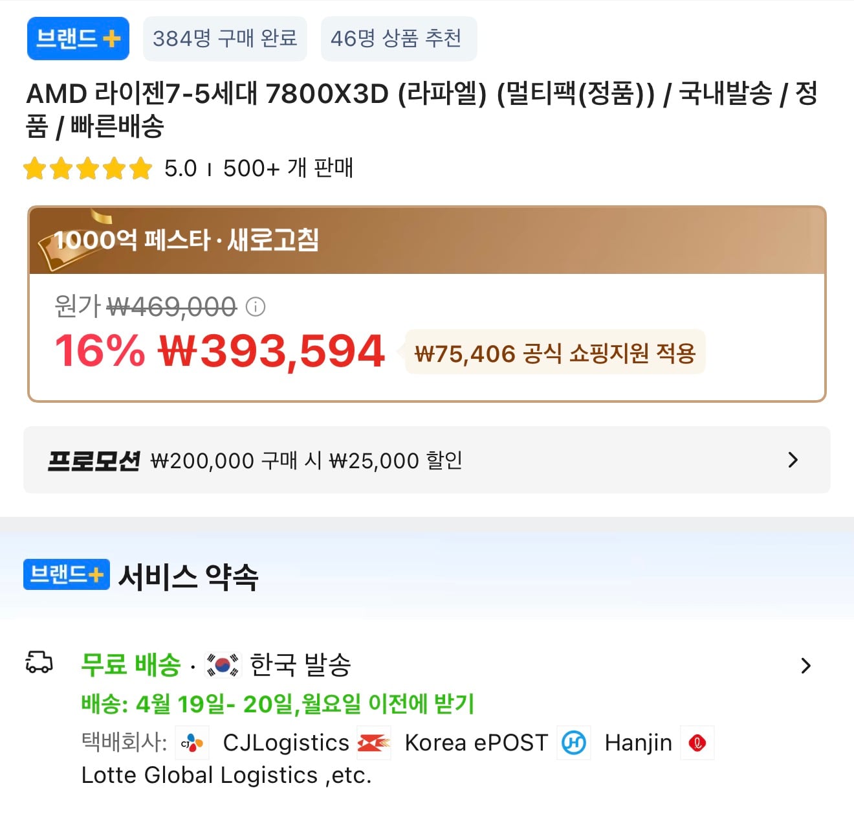The height and width of the screenshot is (814, 854).
Task: Expand the 1000억 페스타 새로고침 banner
Action: (x=427, y=241)
